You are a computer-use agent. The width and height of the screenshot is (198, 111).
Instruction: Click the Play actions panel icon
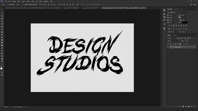[x=164, y=14]
